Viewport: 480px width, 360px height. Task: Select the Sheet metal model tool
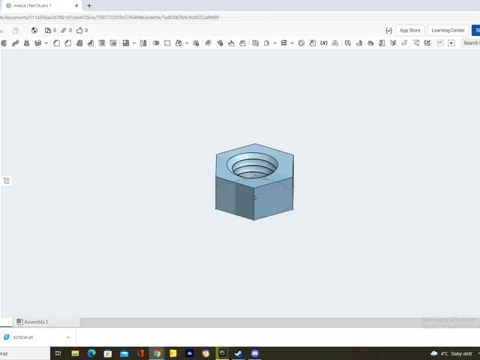pyautogui.click(x=348, y=43)
